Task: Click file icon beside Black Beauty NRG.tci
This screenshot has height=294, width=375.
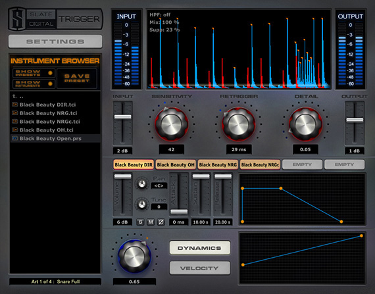Action: coord(15,113)
